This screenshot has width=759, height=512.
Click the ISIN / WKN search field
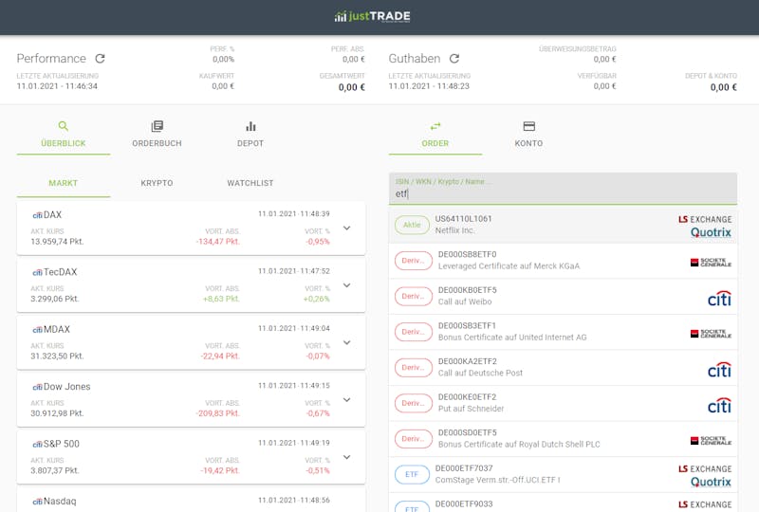pos(563,189)
